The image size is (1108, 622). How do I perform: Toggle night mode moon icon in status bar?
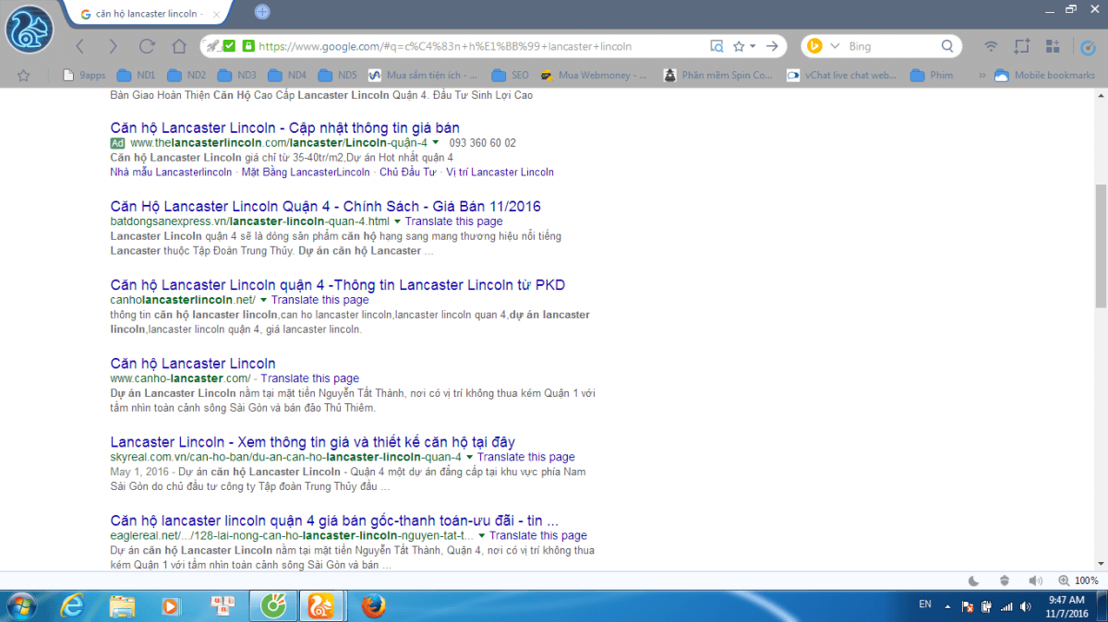pyautogui.click(x=974, y=580)
